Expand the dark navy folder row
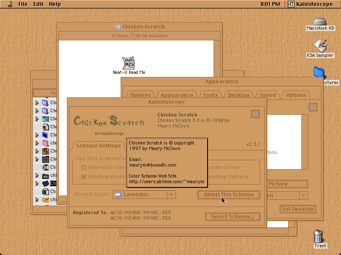 tap(37, 135)
